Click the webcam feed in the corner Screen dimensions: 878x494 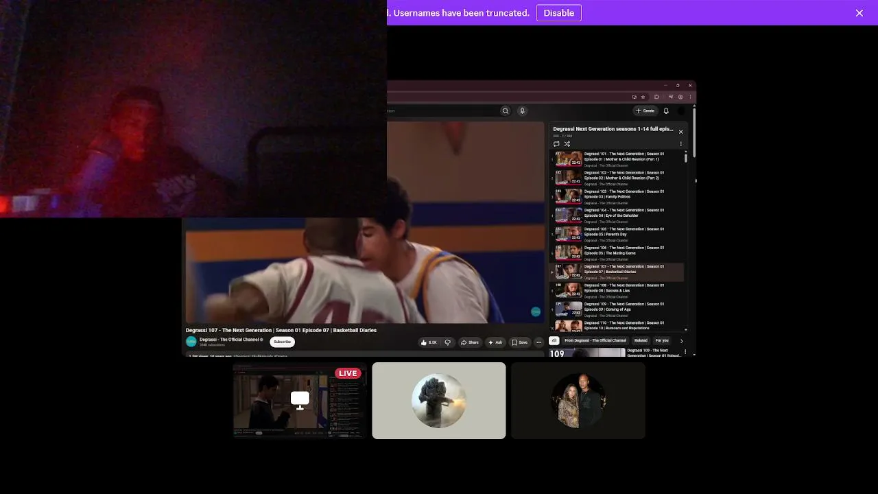click(193, 108)
